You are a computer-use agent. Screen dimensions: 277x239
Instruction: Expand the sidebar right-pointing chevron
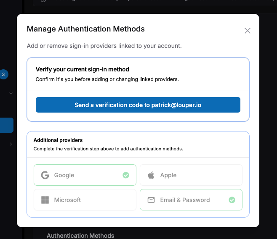pos(11,144)
